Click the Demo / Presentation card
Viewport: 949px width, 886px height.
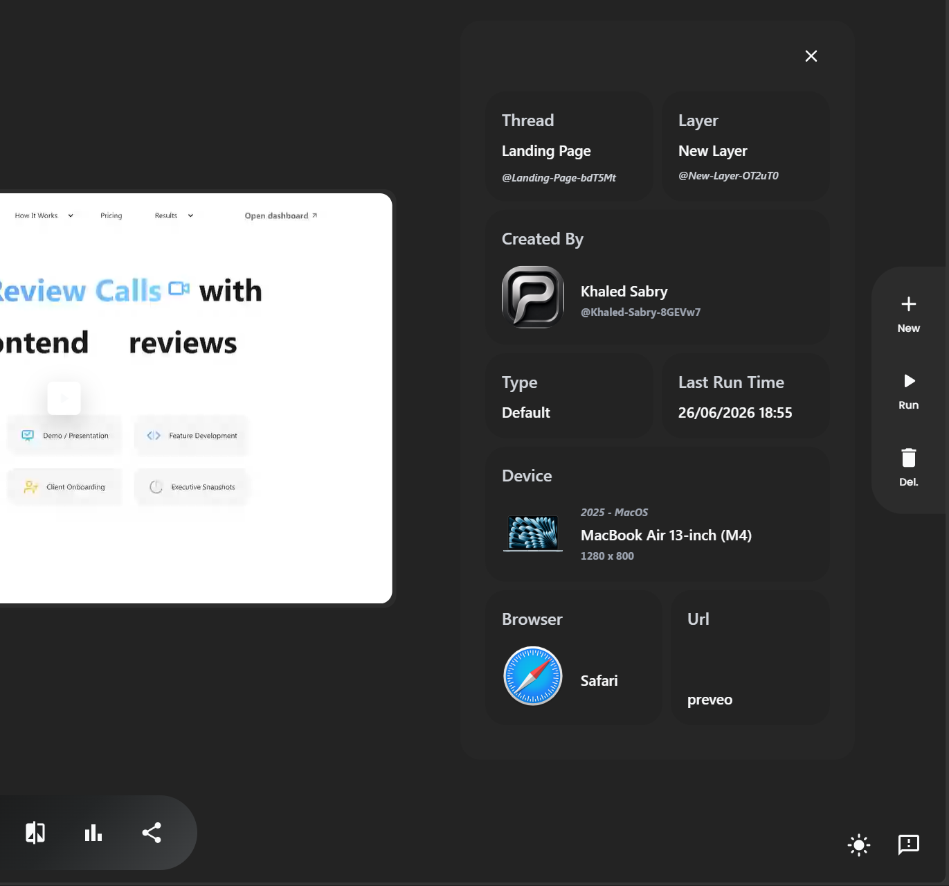[x=64, y=436]
